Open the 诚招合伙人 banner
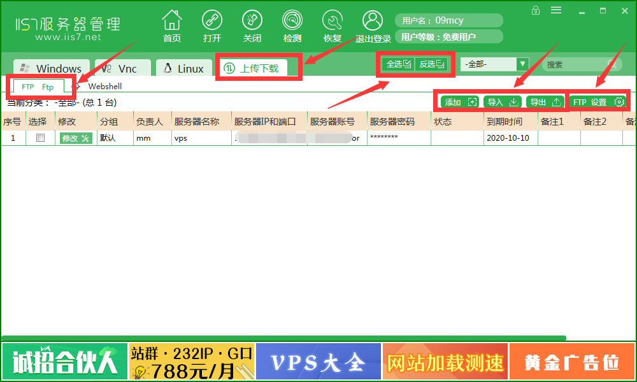The image size is (637, 382). coord(64,361)
